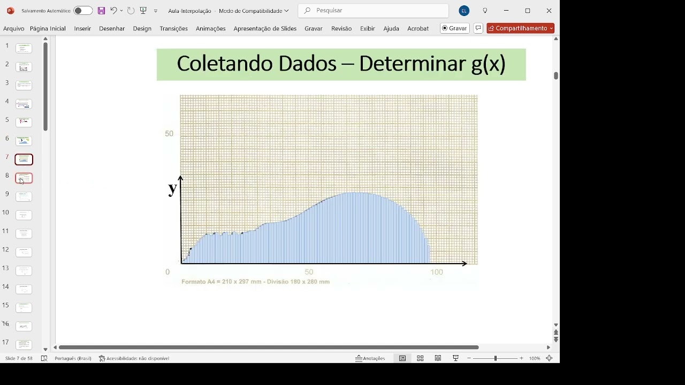Toggle the Salvamento Automático switch
The image size is (685, 385).
coord(82,11)
